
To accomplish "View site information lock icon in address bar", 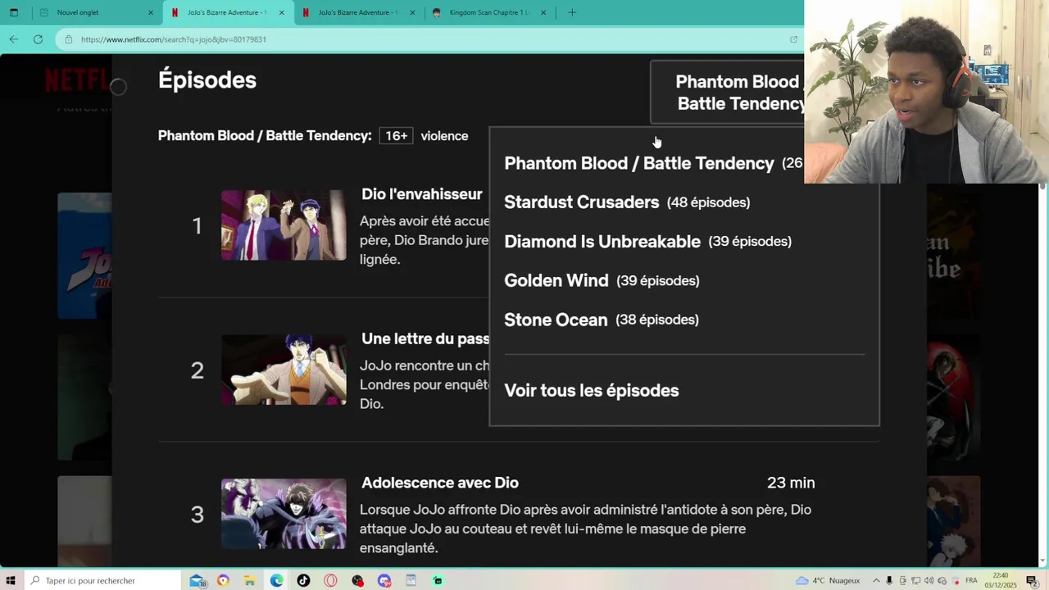I will click(x=69, y=39).
